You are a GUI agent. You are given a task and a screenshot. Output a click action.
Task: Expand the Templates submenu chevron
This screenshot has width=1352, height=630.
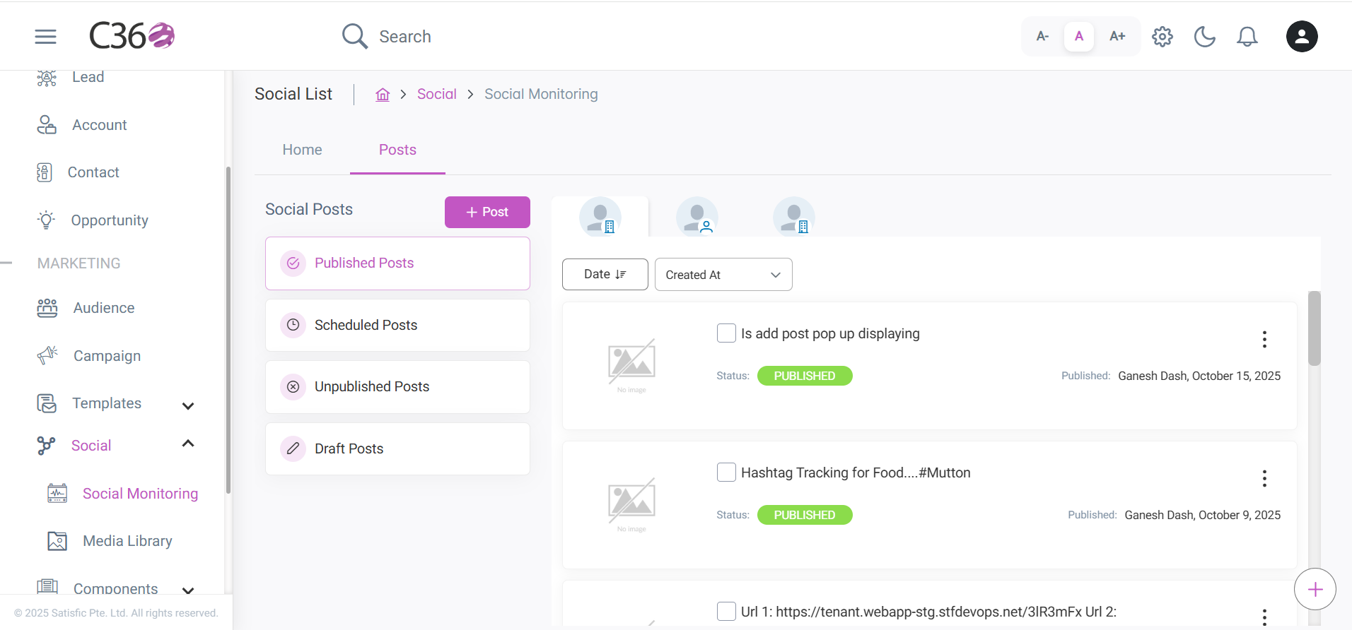[x=188, y=405]
